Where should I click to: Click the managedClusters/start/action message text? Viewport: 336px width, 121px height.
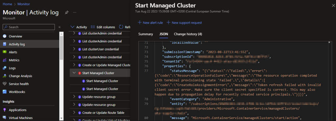point(246,118)
